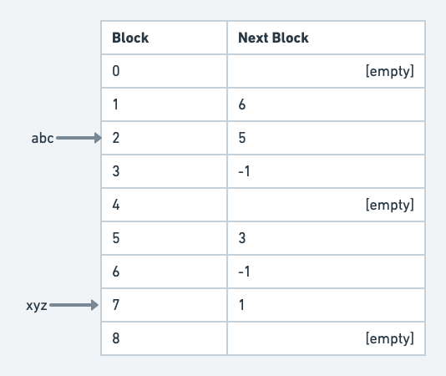This screenshot has height=376, width=446.
Task: Click next block value 1 in row 7
Action: coord(241,305)
